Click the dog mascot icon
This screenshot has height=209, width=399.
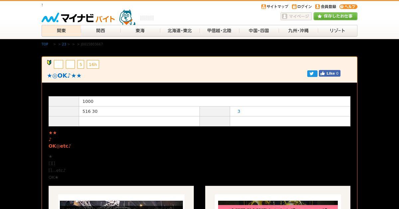tap(127, 17)
